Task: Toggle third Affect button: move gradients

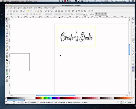Action: click(102, 14)
